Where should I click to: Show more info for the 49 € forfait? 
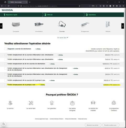click(x=75, y=68)
